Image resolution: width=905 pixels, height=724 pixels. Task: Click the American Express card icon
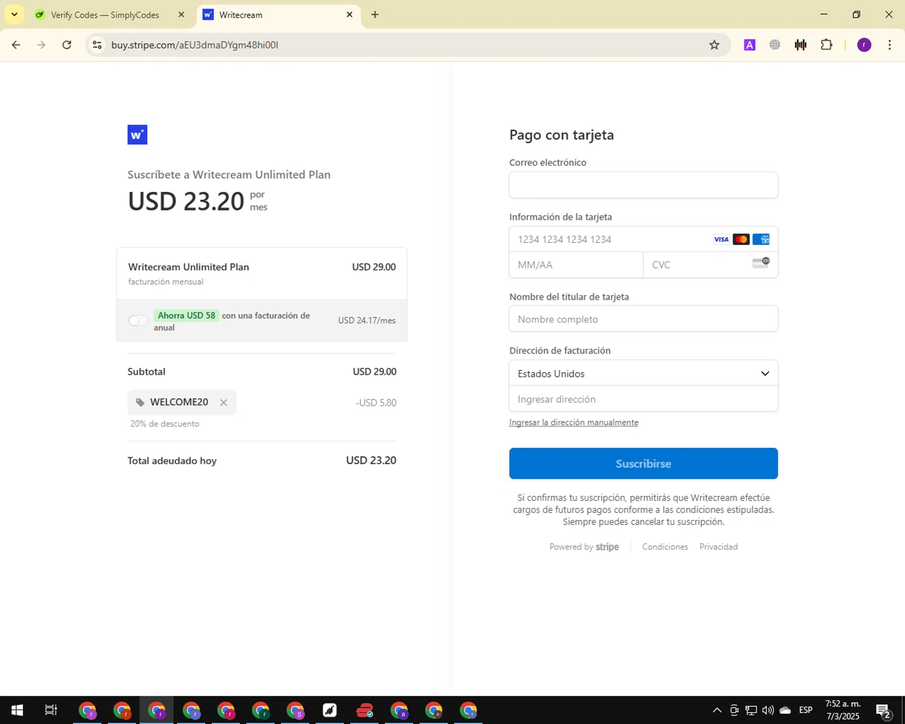pos(761,240)
